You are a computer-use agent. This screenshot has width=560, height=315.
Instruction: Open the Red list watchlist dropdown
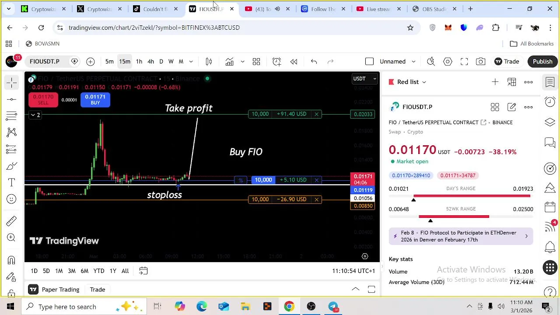pyautogui.click(x=408, y=82)
